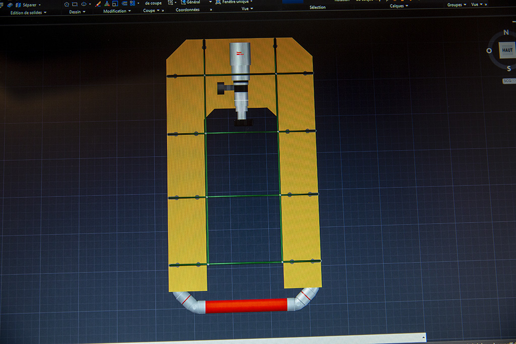Click the Fenêtre unique viewport icon
516x344 pixels.
click(218, 2)
